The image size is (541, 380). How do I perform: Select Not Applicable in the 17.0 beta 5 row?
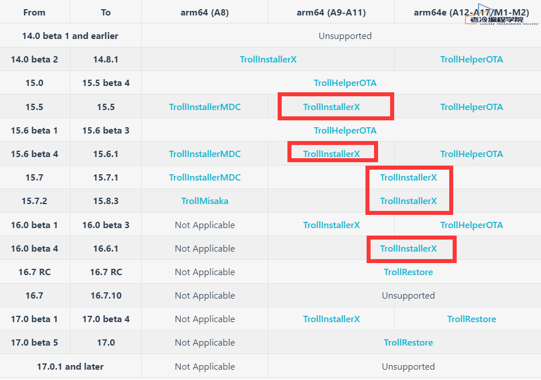(205, 342)
